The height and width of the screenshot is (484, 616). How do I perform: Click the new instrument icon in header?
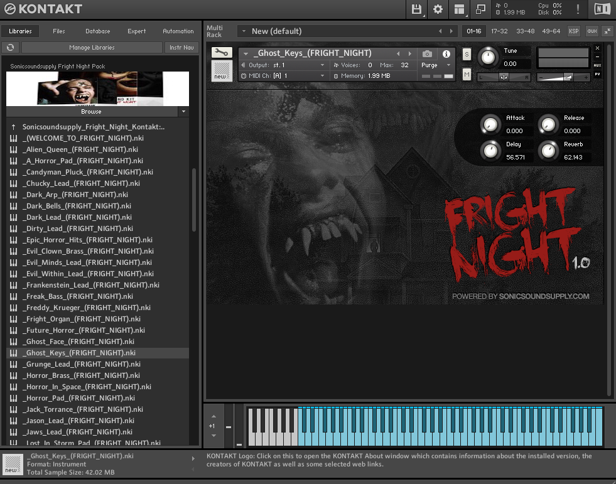(222, 71)
